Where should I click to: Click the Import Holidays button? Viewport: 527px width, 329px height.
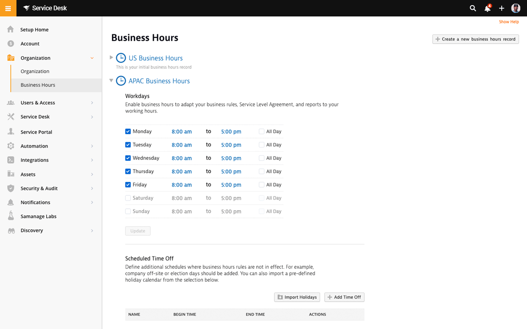coord(297,297)
